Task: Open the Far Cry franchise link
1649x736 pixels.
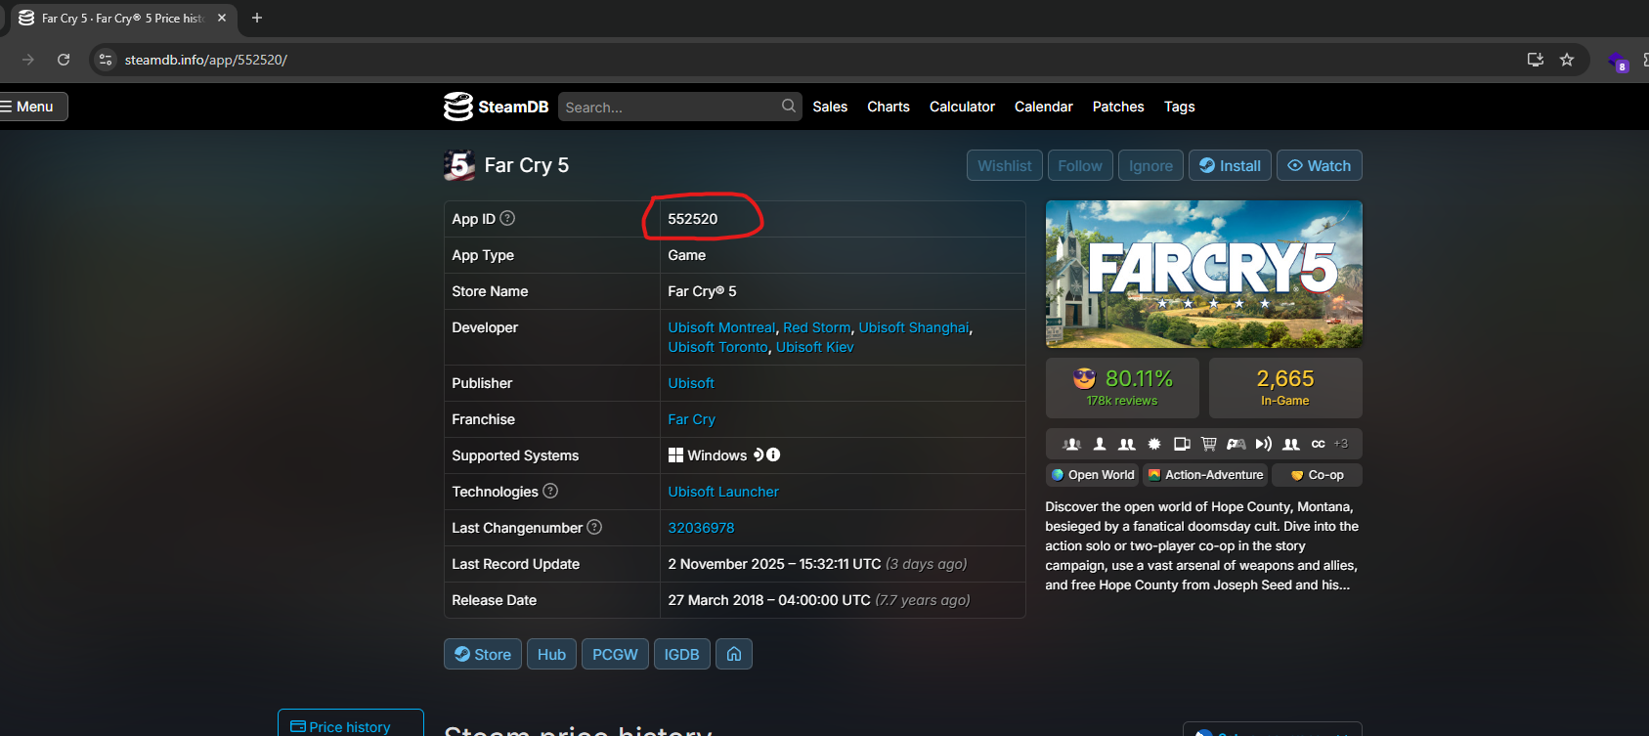Action: click(691, 419)
